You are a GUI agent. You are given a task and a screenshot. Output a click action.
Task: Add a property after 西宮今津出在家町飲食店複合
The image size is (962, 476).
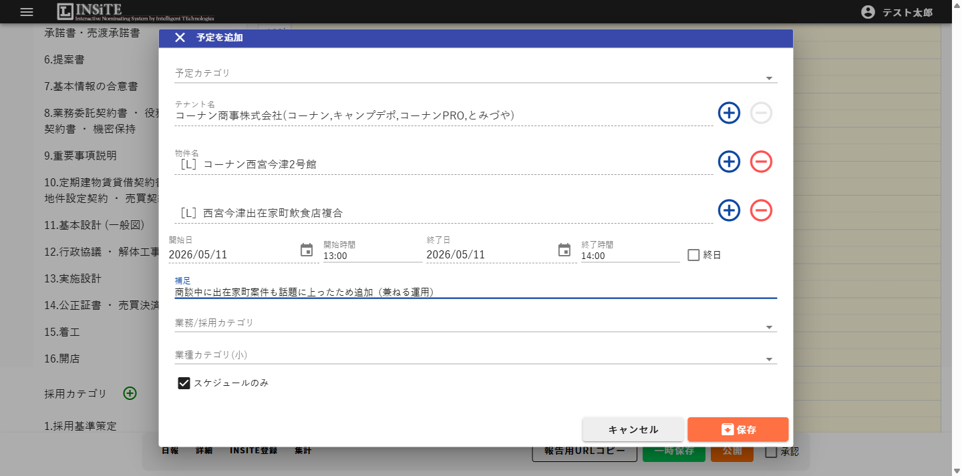[x=729, y=210]
